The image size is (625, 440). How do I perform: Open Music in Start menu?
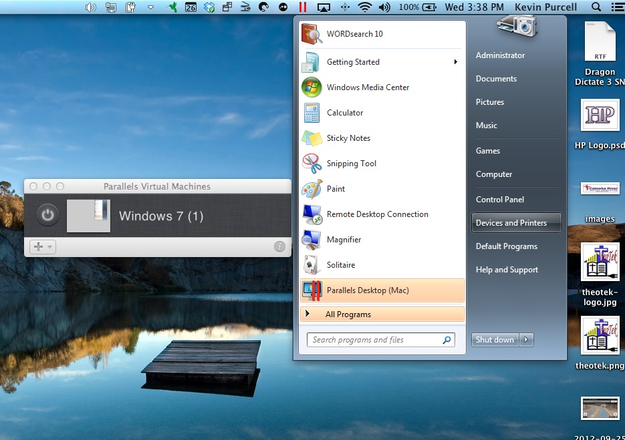tap(486, 126)
